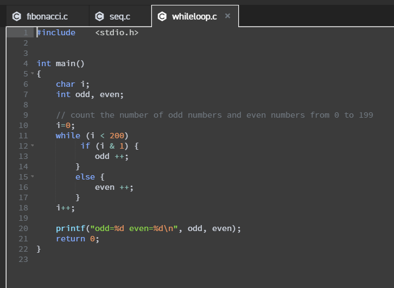Screen dimensions: 394x288
Task: Click on 'printf' function call
Action: [71, 228]
